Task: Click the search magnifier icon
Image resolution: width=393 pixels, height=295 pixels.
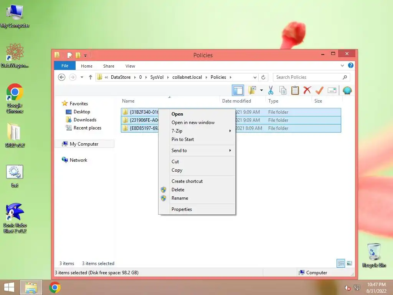Action: pyautogui.click(x=345, y=77)
